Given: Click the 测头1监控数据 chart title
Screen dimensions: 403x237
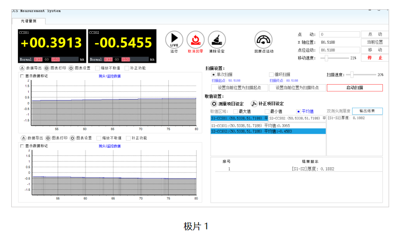Looking at the screenshot, I should 110,76.
